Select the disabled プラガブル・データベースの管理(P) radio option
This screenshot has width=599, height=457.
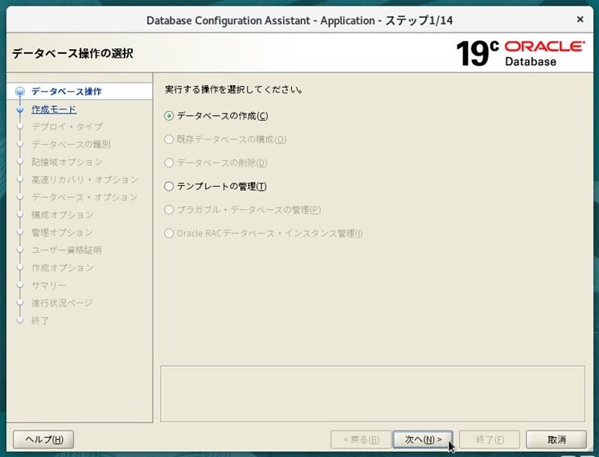click(x=169, y=209)
